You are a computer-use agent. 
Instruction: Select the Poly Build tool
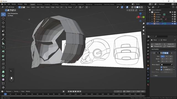3,72
